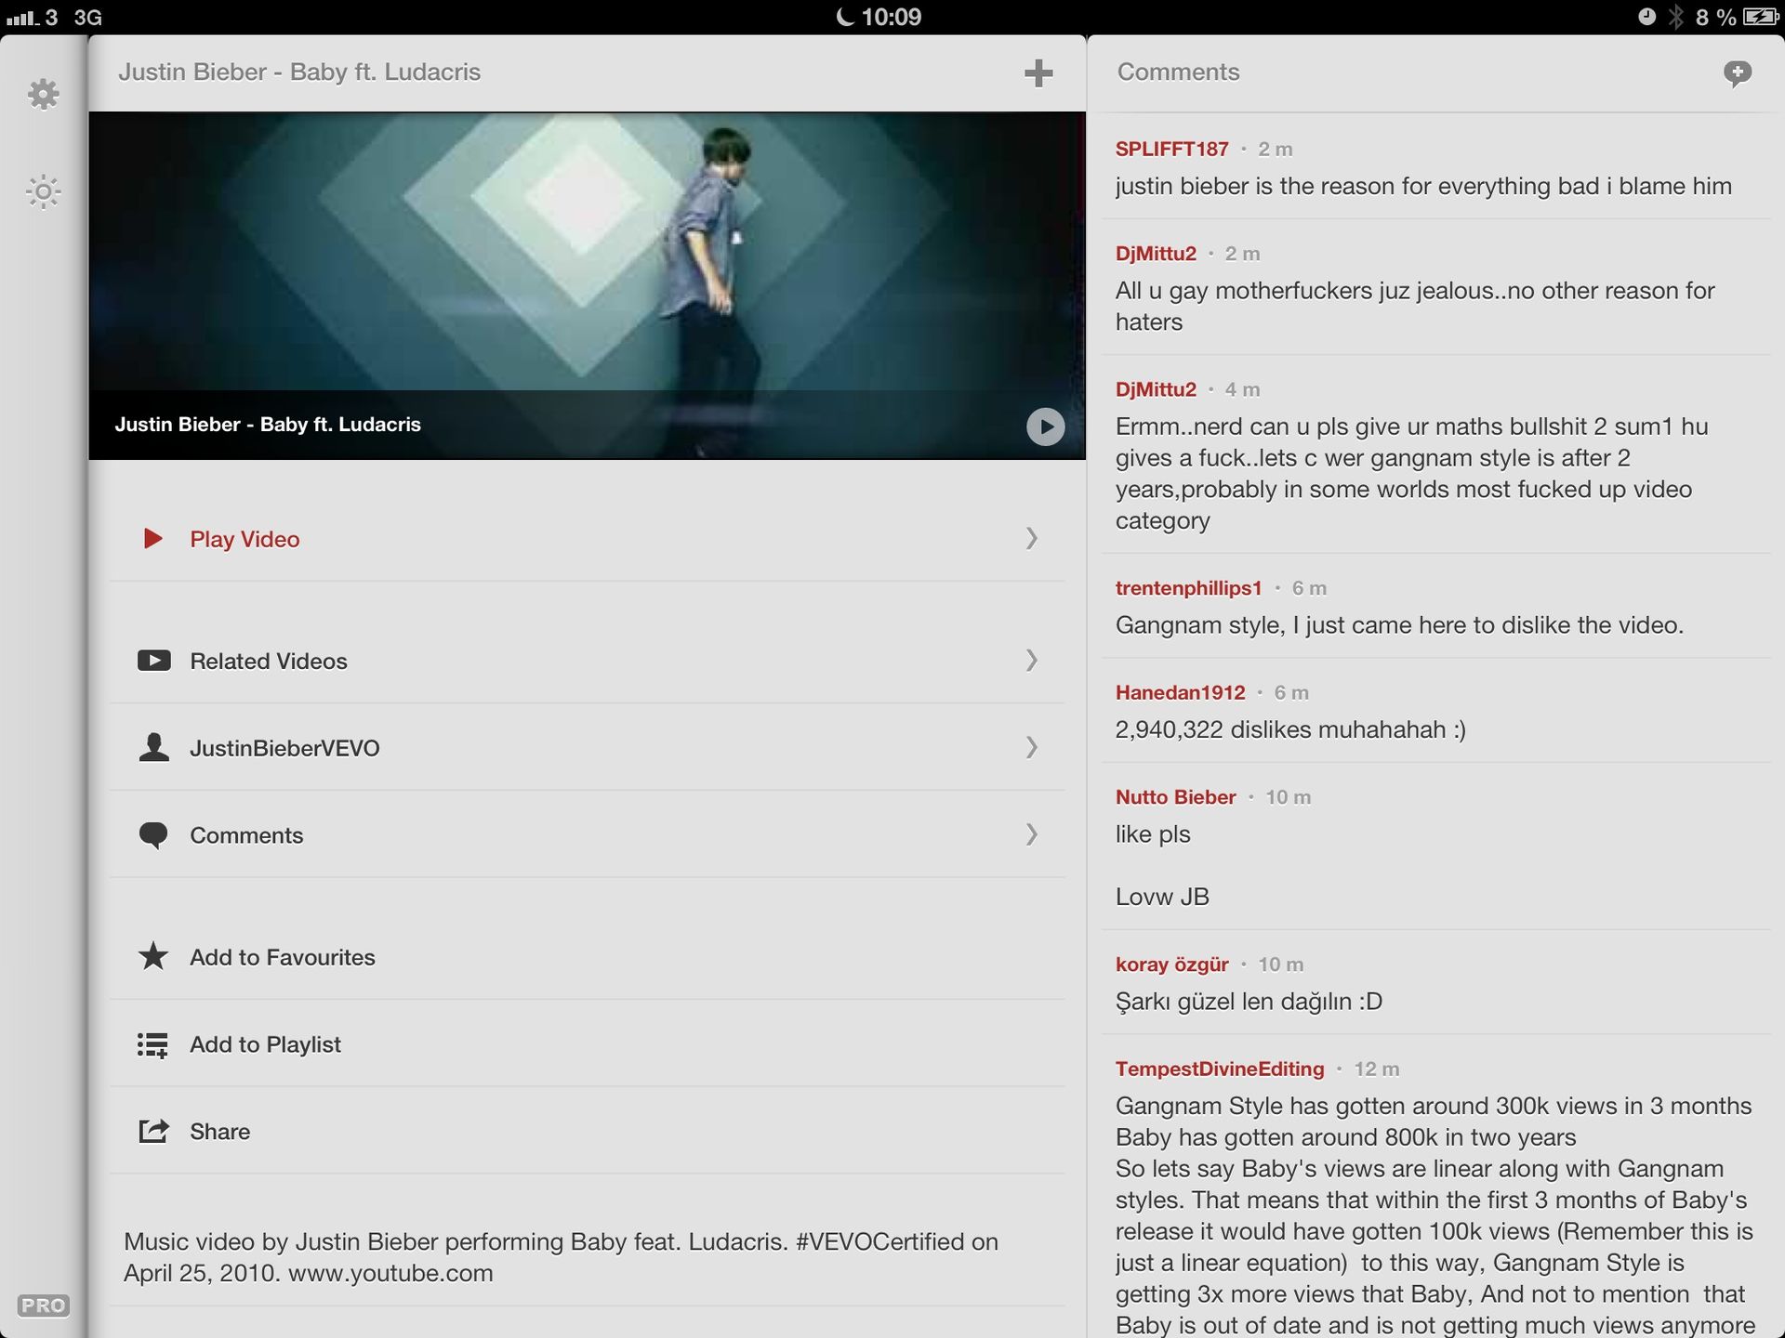The image size is (1785, 1338).
Task: Tap the video title overlay caption
Action: pos(268,425)
